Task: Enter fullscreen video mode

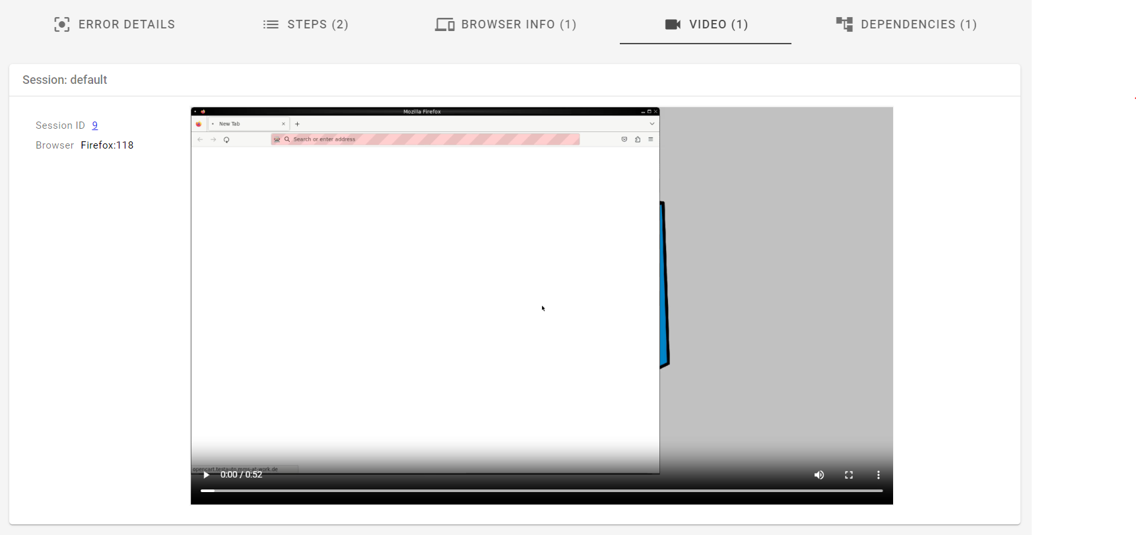Action: click(x=849, y=475)
